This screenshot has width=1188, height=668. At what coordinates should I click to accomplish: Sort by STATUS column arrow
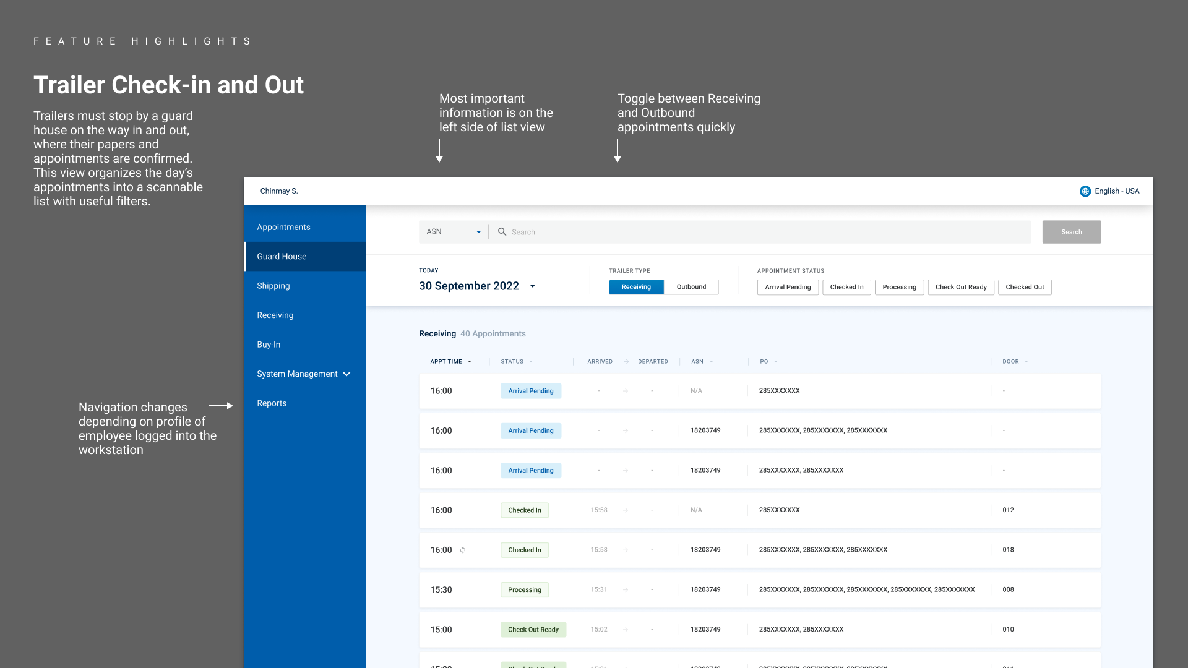tap(531, 362)
